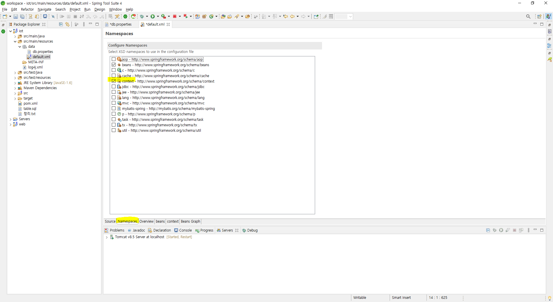
Task: Open the Problems view tab
Action: pos(114,230)
